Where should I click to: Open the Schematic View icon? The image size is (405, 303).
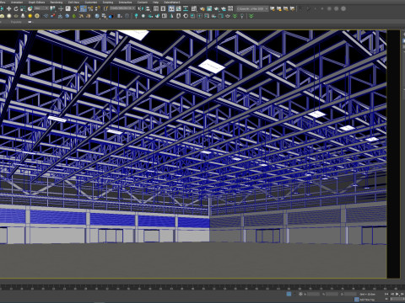tap(186, 8)
